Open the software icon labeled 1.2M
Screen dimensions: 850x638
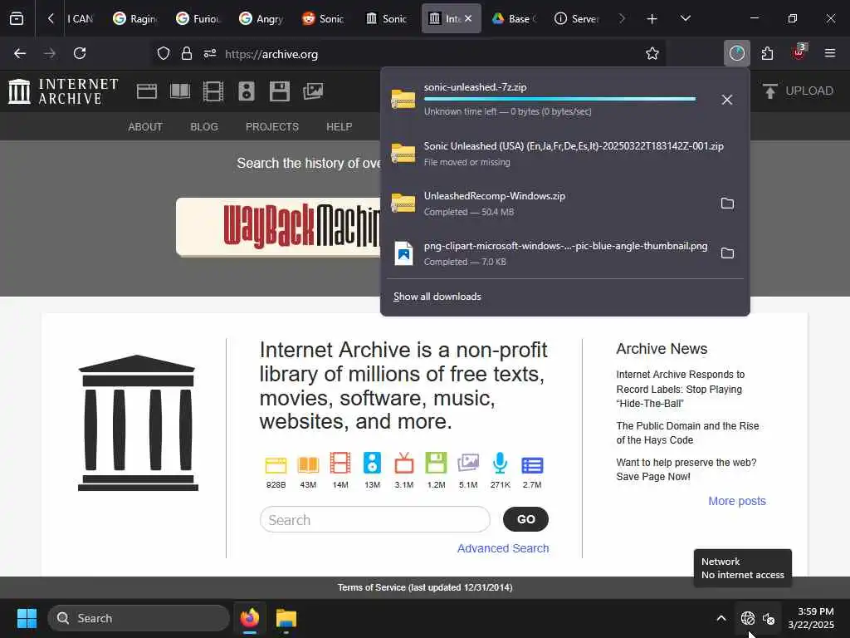pyautogui.click(x=436, y=464)
